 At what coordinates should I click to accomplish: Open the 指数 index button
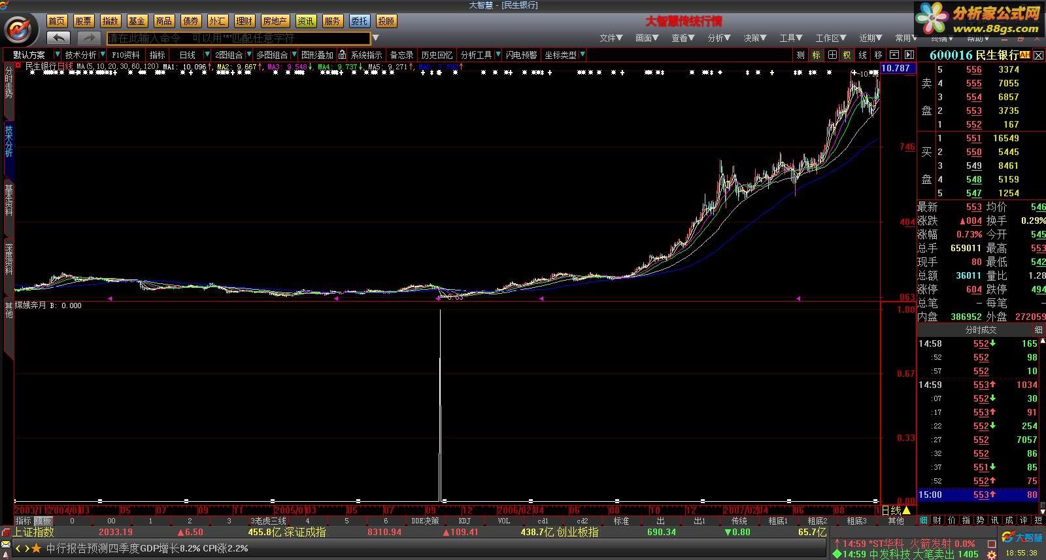pos(110,21)
